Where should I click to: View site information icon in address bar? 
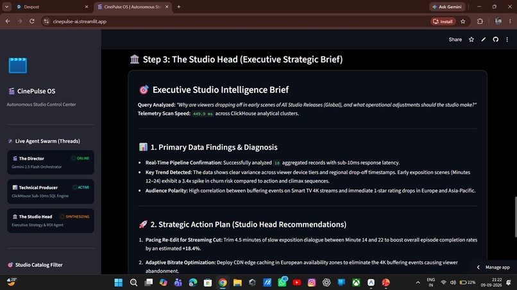coord(46,21)
